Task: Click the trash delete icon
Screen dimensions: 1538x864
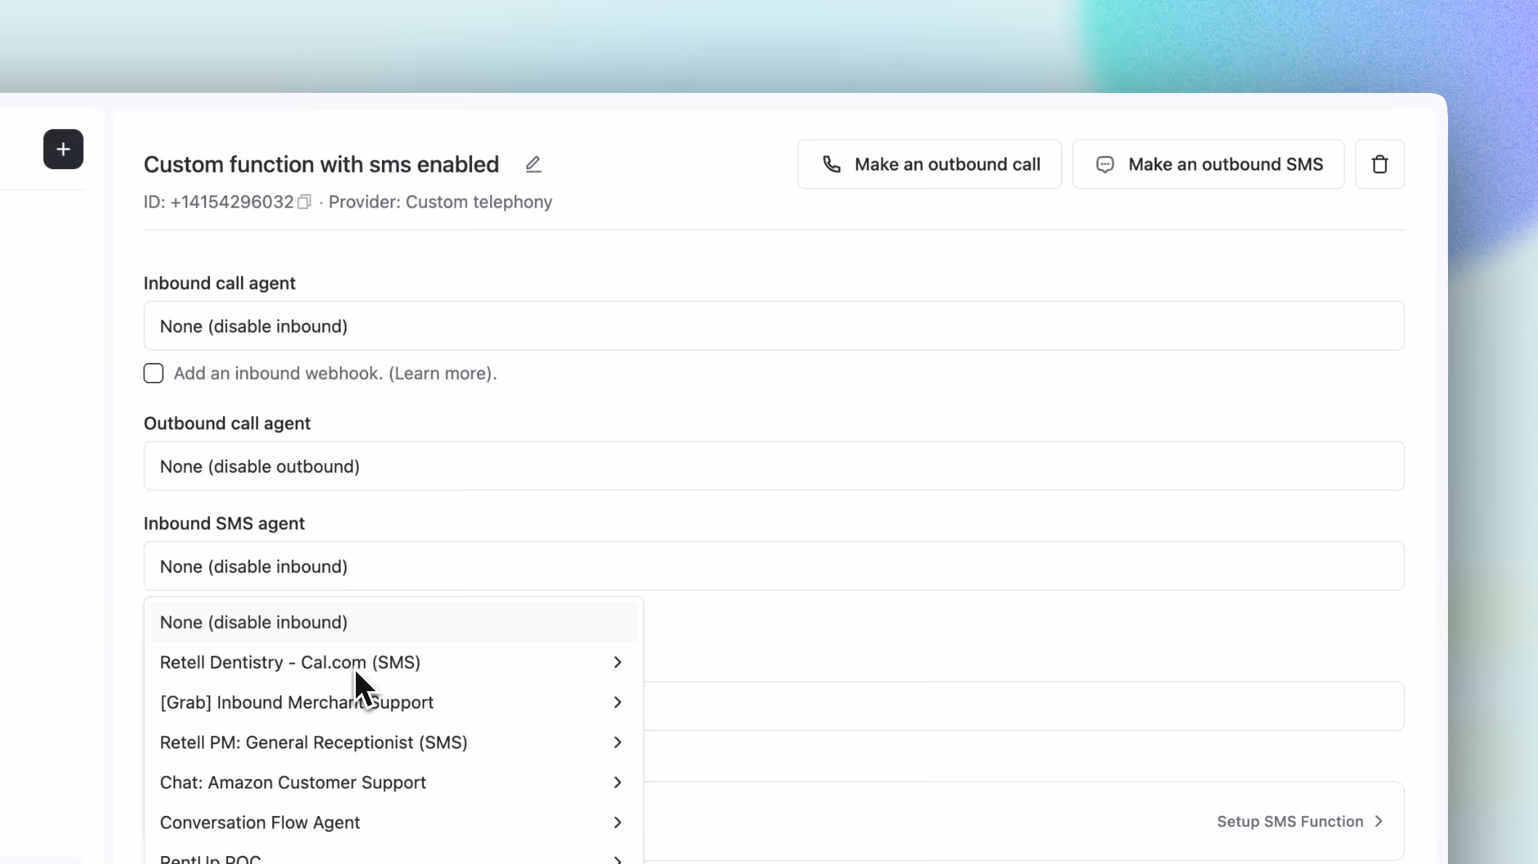Action: pos(1379,165)
